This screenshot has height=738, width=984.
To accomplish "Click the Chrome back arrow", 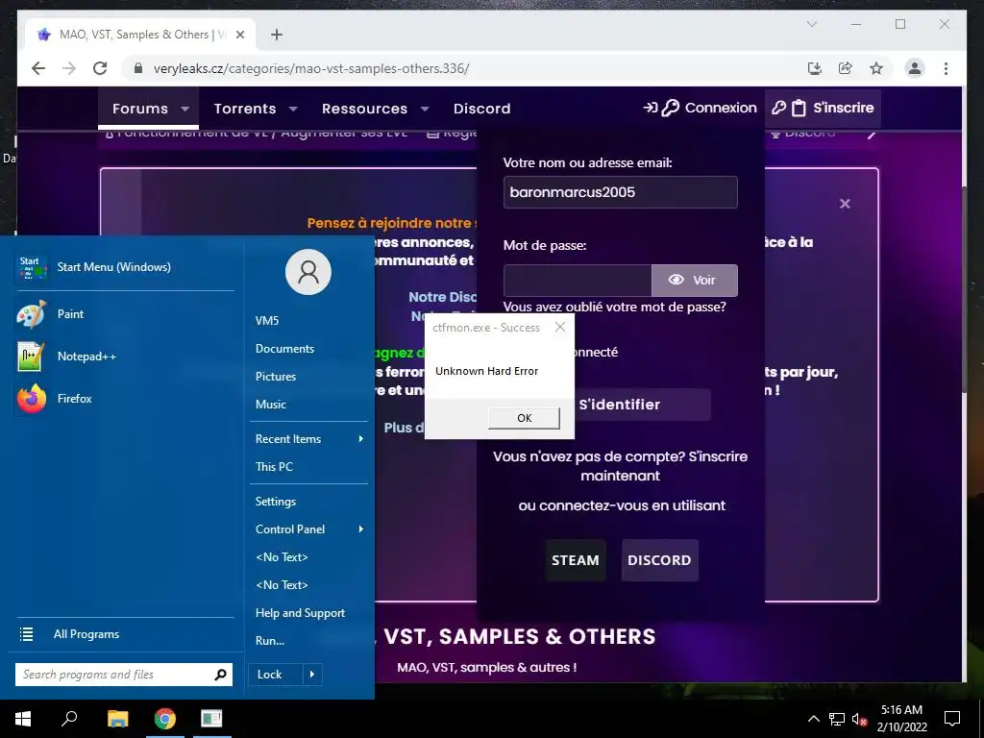I will pyautogui.click(x=38, y=68).
